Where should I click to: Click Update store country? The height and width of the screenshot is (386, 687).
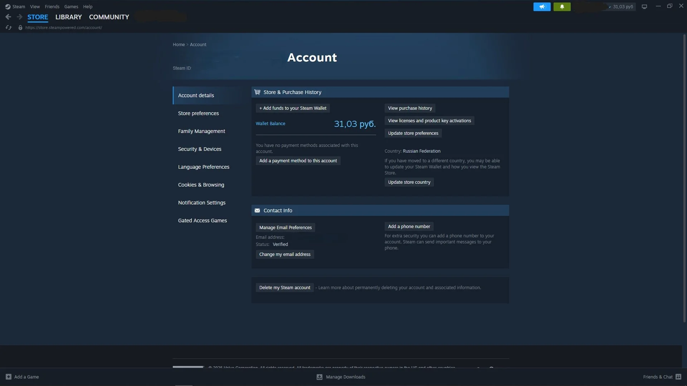[x=409, y=182]
